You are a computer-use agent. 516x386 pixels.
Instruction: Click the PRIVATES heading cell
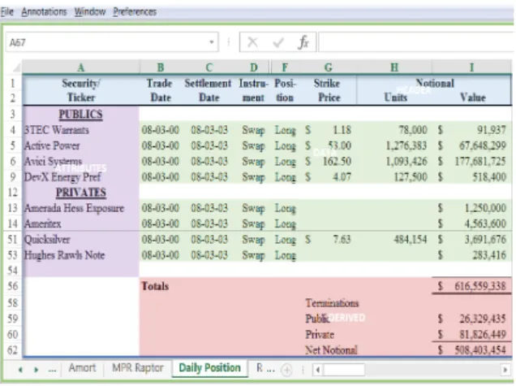point(81,192)
